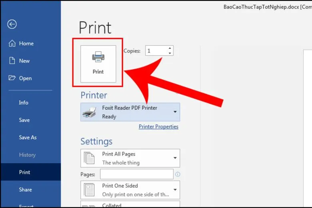Open the Collated dropdown

coord(130,204)
